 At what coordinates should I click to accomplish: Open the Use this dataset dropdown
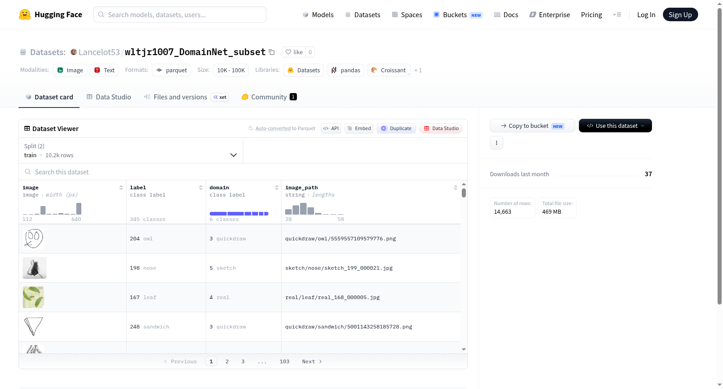(615, 126)
